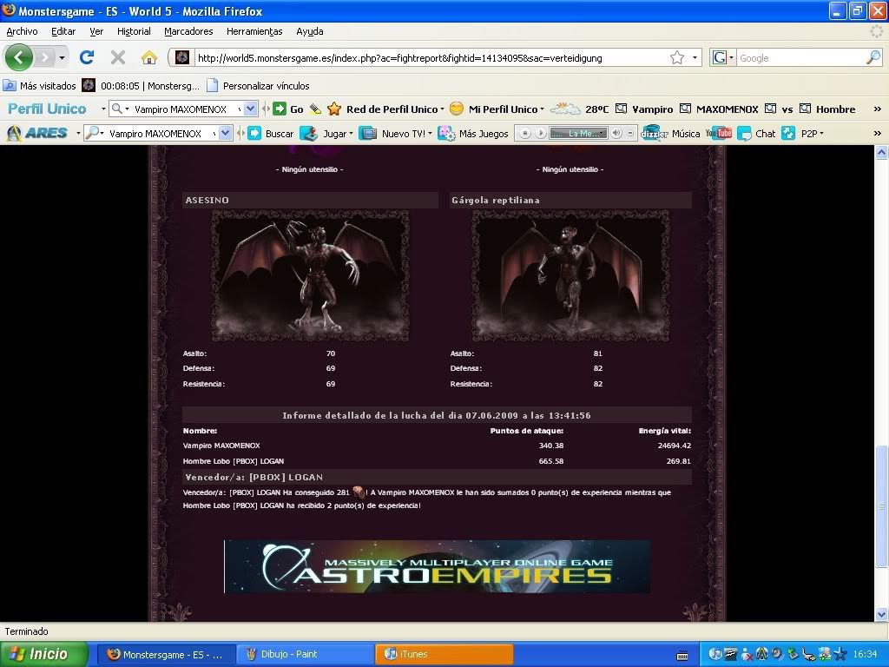
Task: Click the YouTube icon in the Ares toolbar
Action: 719,133
